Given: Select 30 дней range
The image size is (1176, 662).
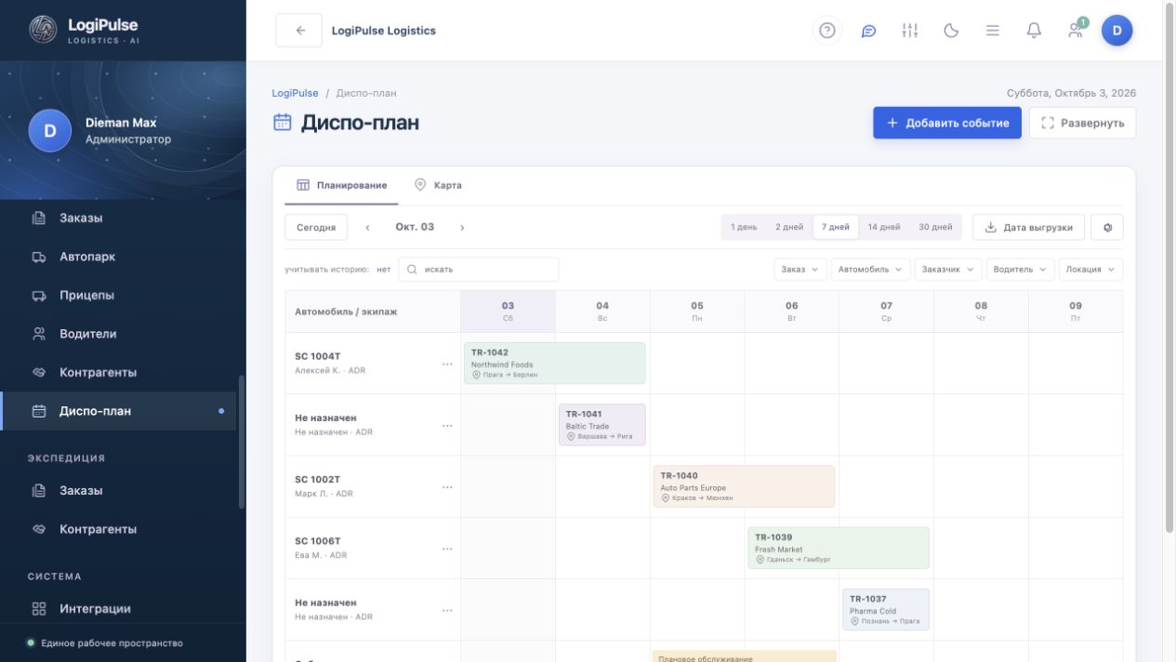Looking at the screenshot, I should tap(935, 227).
